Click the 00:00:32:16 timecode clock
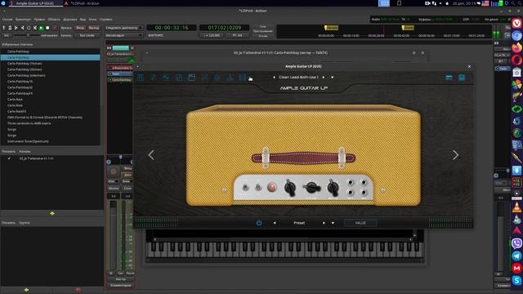Image resolution: width=523 pixels, height=294 pixels. coord(172,28)
